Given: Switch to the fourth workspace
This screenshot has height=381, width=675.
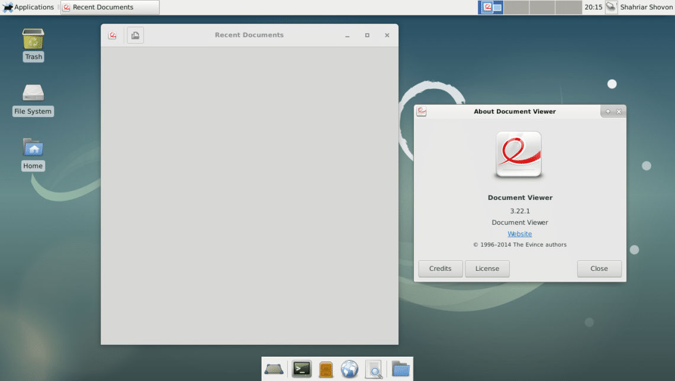Looking at the screenshot, I should point(568,7).
